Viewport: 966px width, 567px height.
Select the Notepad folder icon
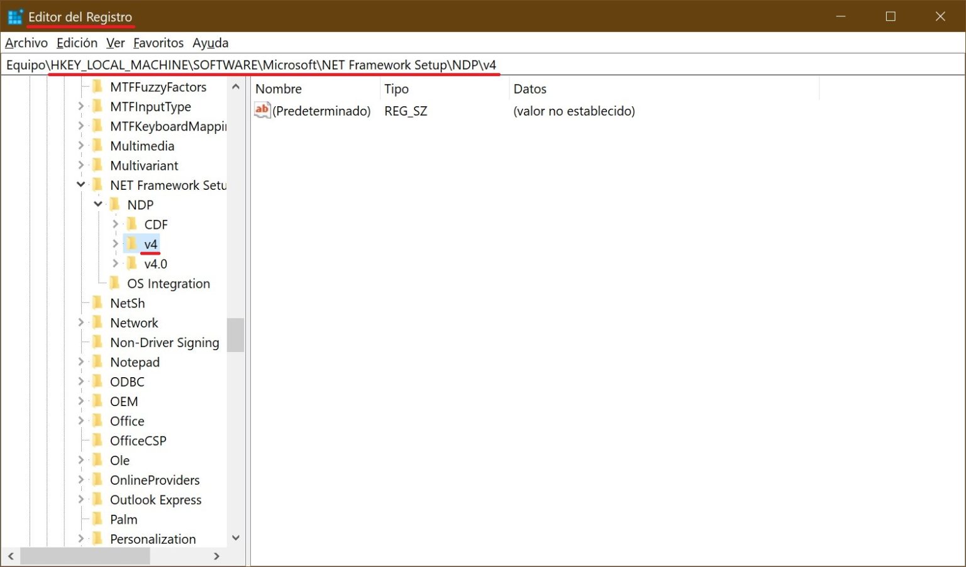pos(98,362)
